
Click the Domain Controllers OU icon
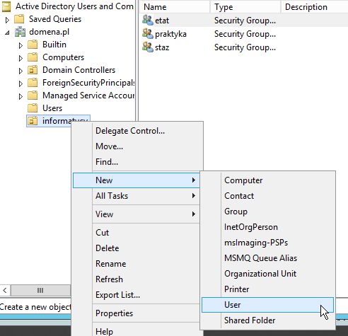click(x=33, y=70)
